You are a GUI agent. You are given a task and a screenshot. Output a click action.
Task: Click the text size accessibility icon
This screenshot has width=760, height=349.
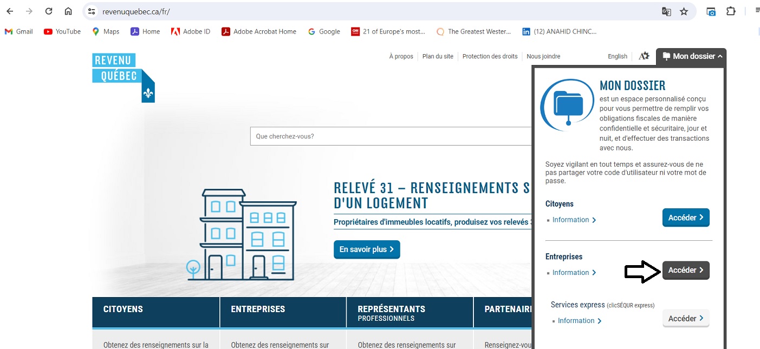click(x=644, y=56)
